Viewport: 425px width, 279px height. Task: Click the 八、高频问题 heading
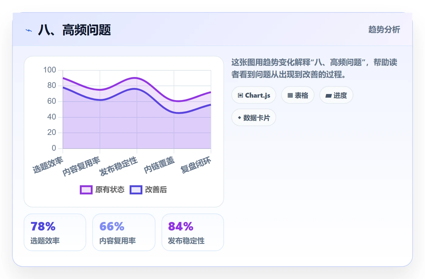(x=74, y=30)
